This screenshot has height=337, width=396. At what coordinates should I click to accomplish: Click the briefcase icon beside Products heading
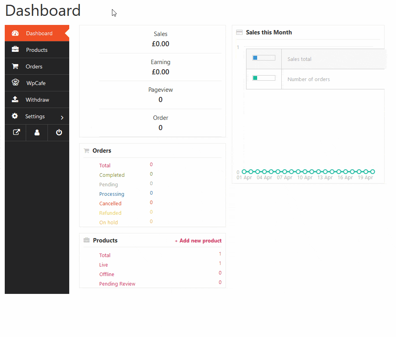87,240
